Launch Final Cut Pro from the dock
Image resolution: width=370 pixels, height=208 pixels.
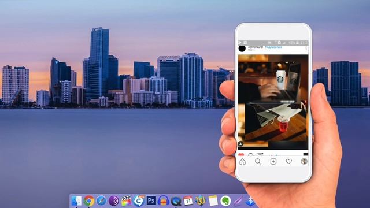point(126,201)
